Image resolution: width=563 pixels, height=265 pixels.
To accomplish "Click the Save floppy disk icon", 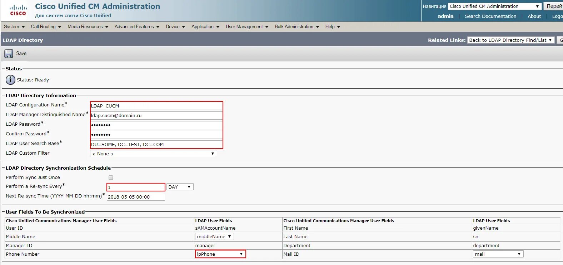I will [9, 54].
